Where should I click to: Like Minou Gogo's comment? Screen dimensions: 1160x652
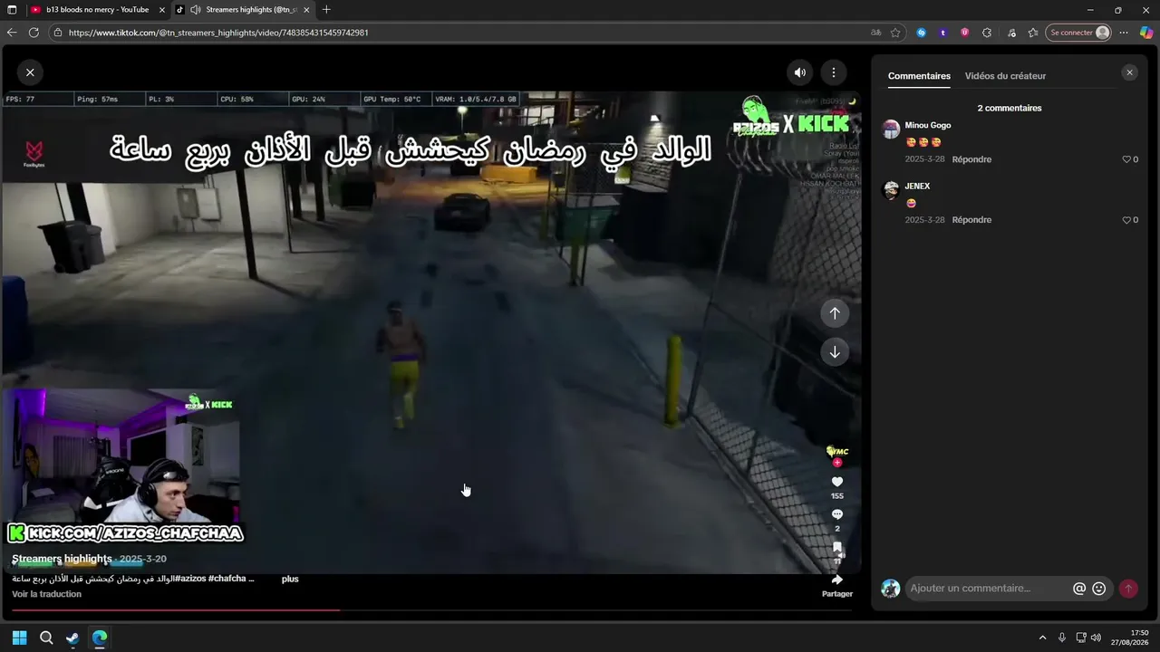coord(1127,159)
